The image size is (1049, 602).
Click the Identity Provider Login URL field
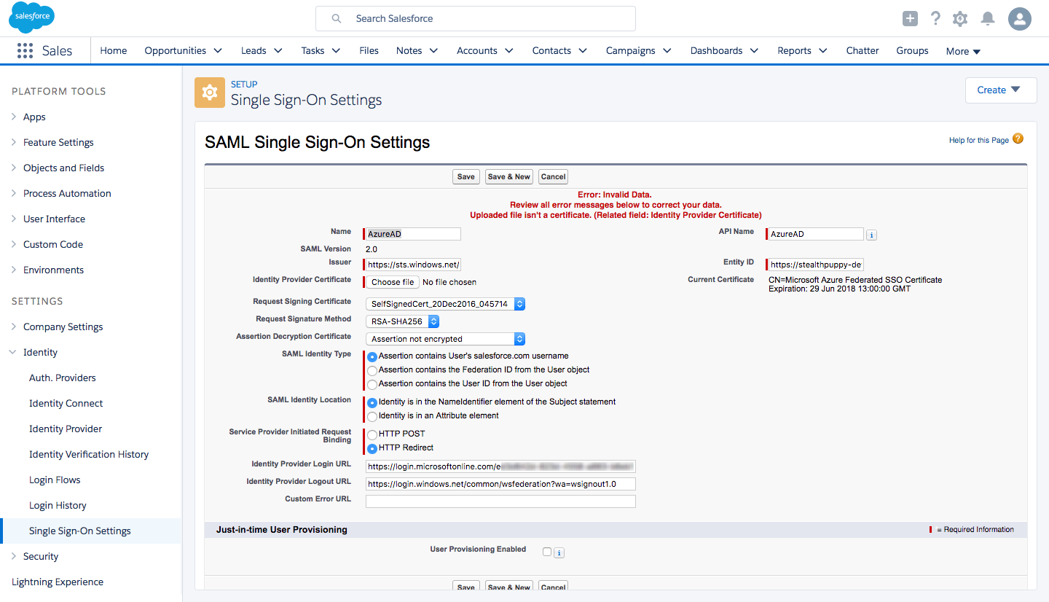pyautogui.click(x=500, y=466)
